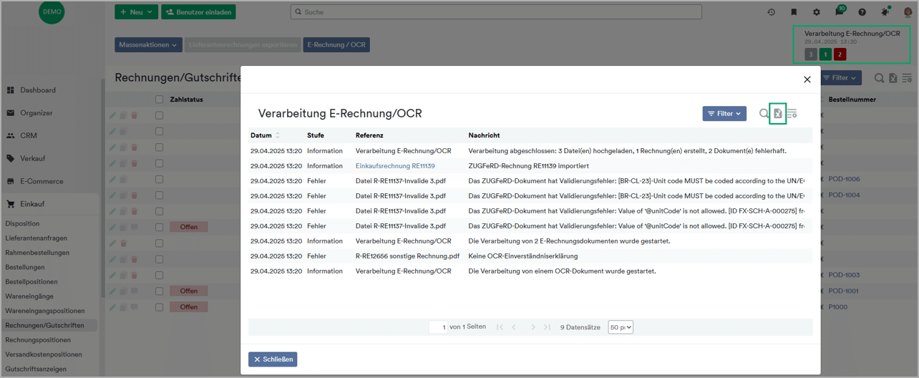
Task: Toggle the select-all checkbox beside Zahlstatus
Action: [160, 100]
